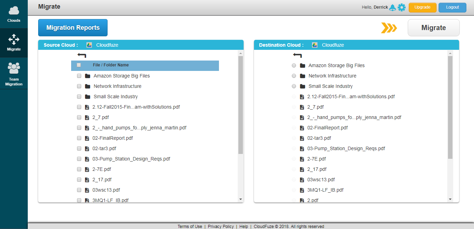Open the Privacy Policy link
Viewport: 474px width, 229px height.
coord(221,227)
